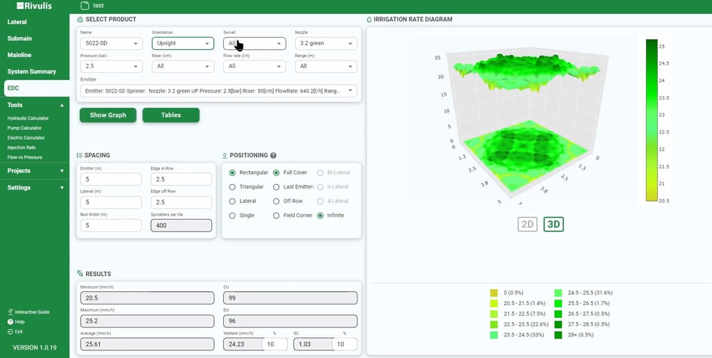This screenshot has height=358, width=712.
Task: Open the System Summary menu item
Action: [x=32, y=72]
